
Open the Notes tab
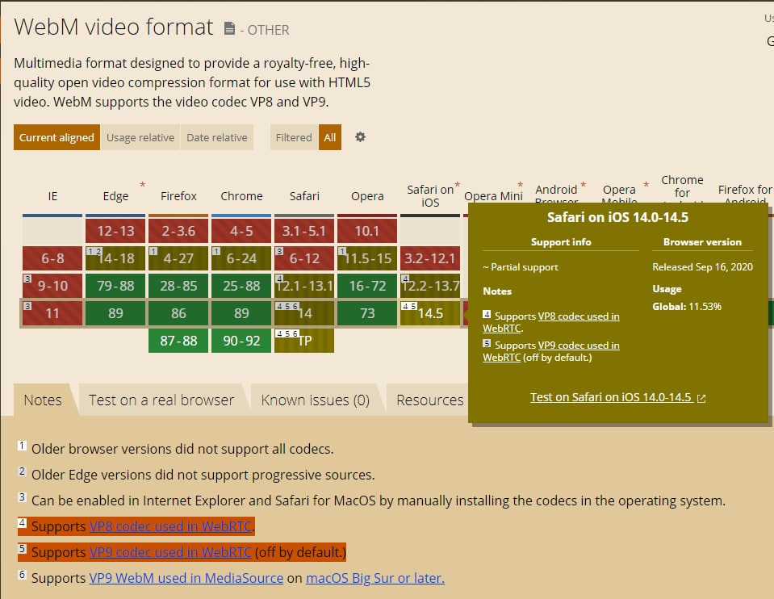coord(43,400)
